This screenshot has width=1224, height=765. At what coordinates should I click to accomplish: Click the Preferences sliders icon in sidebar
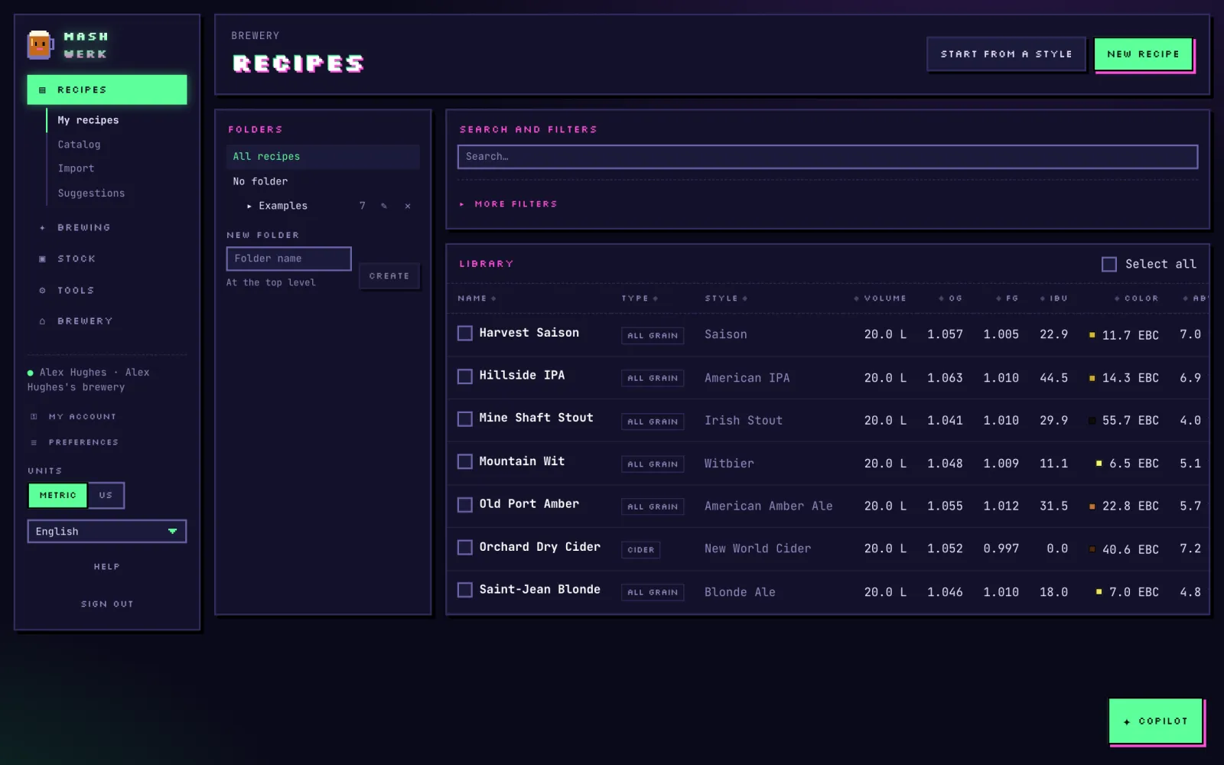coord(34,443)
